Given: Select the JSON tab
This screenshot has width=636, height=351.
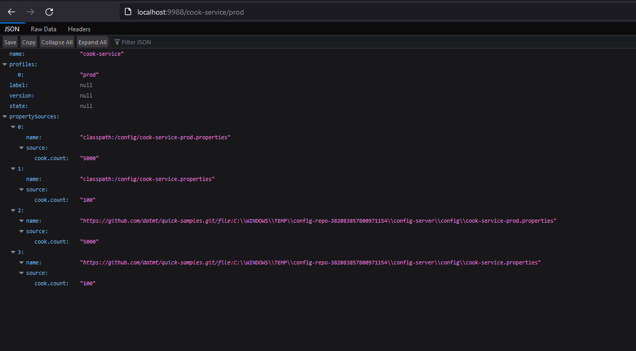Looking at the screenshot, I should [x=11, y=29].
